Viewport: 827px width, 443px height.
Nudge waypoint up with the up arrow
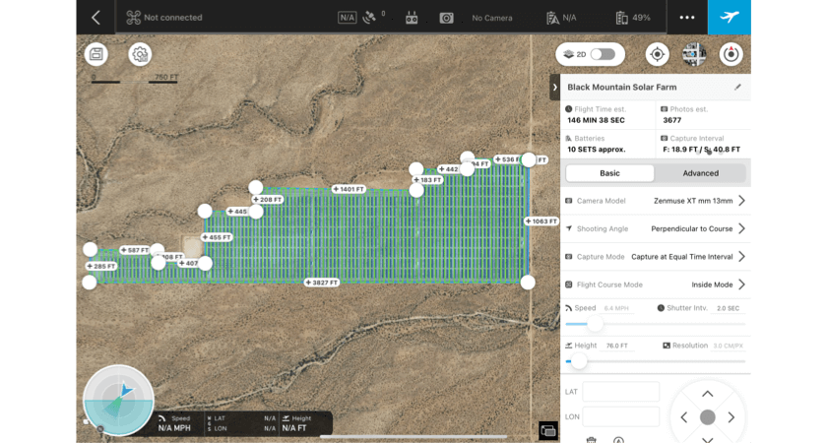tap(707, 394)
